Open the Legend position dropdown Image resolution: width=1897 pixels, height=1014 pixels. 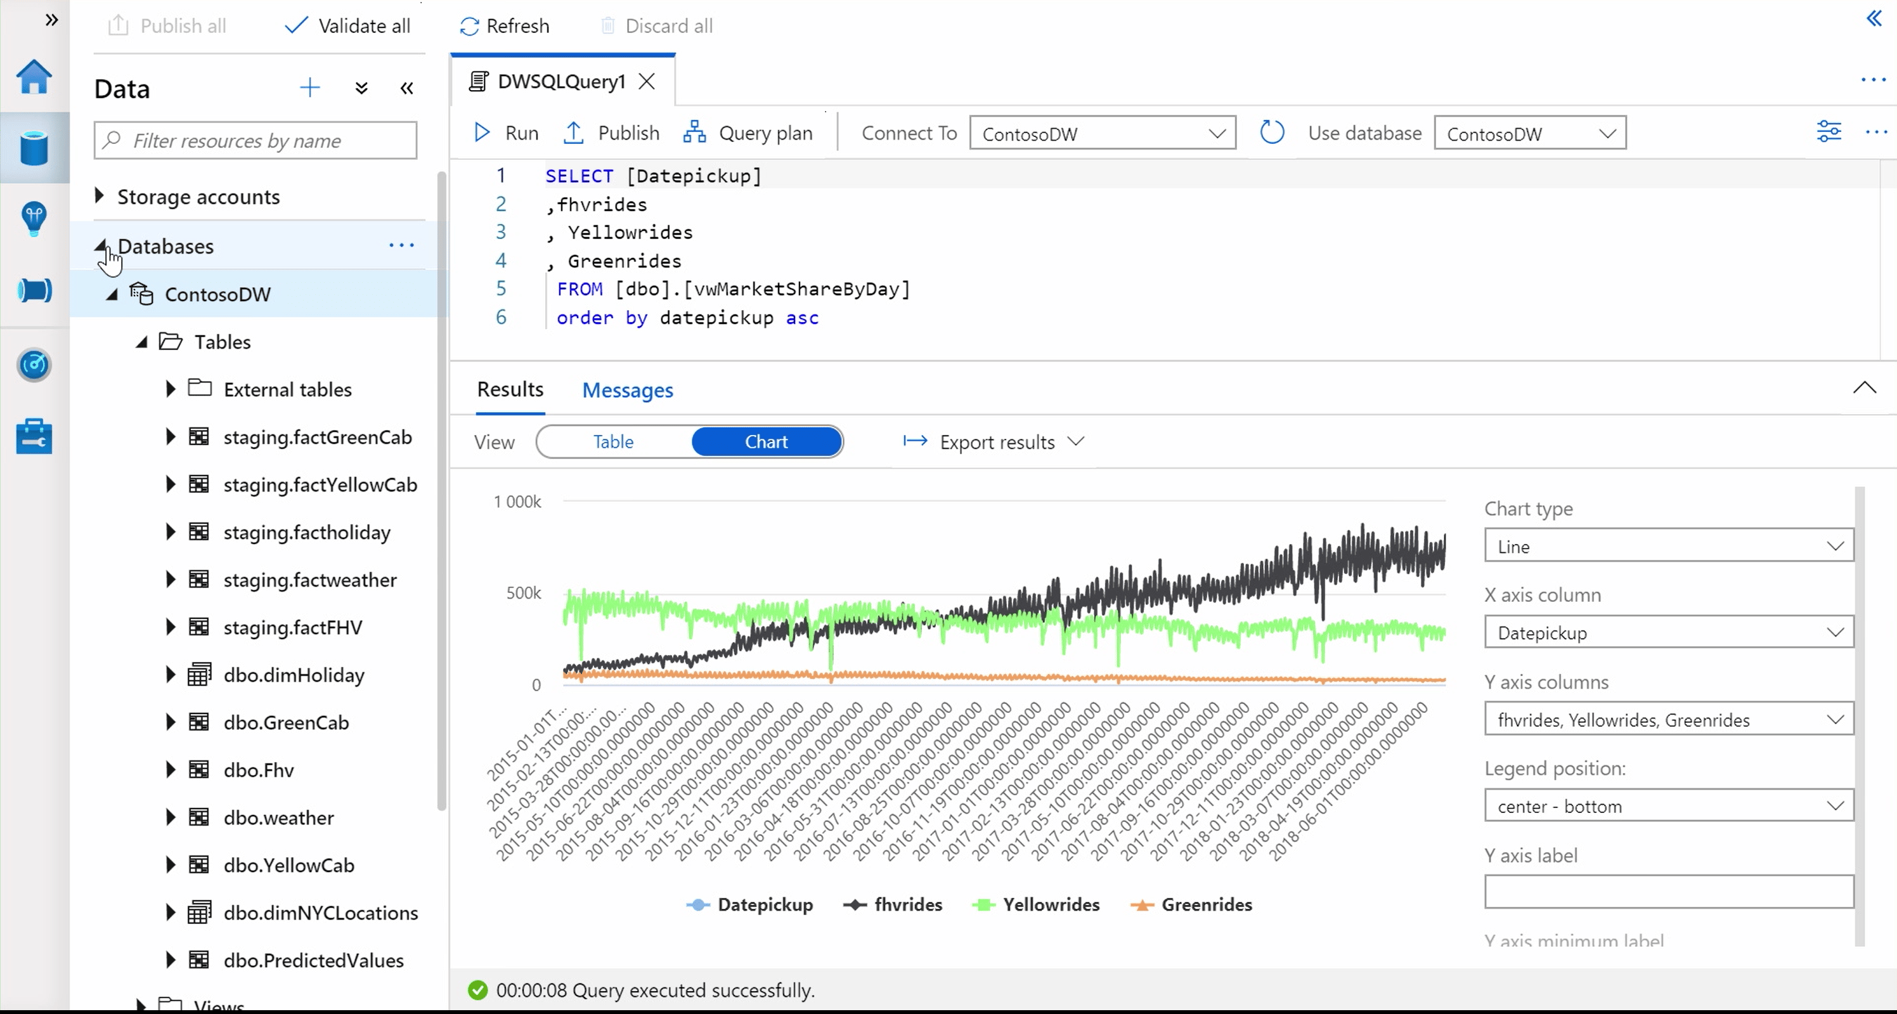(x=1667, y=805)
